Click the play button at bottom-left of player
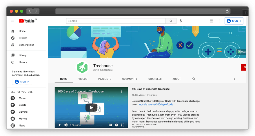The image size is (255, 136). 60,125
